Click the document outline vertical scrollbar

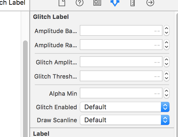tap(25, 89)
